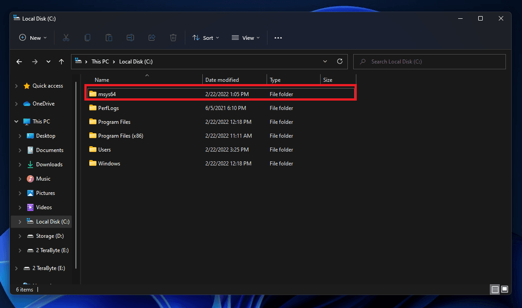Go forward with the right arrow
The width and height of the screenshot is (522, 308).
(x=35, y=62)
